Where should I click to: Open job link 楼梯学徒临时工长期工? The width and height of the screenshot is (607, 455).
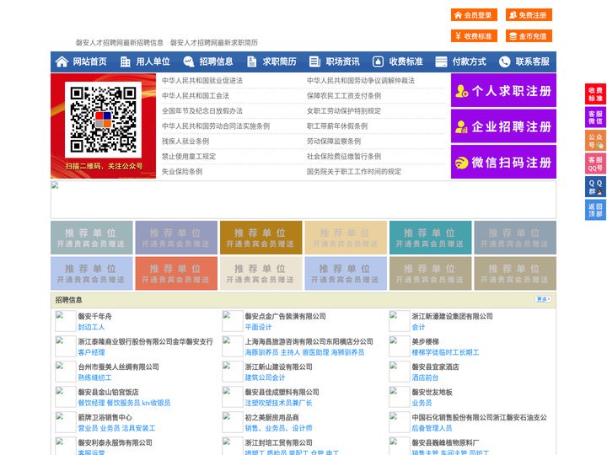click(445, 352)
